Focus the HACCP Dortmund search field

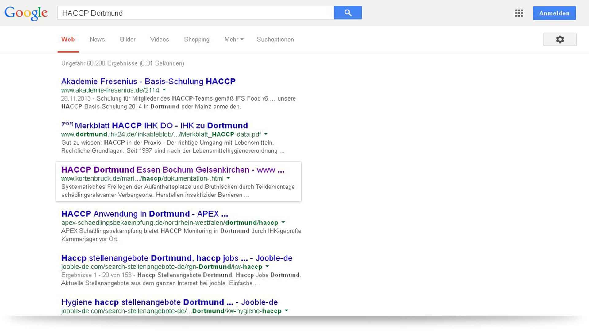[x=195, y=13]
